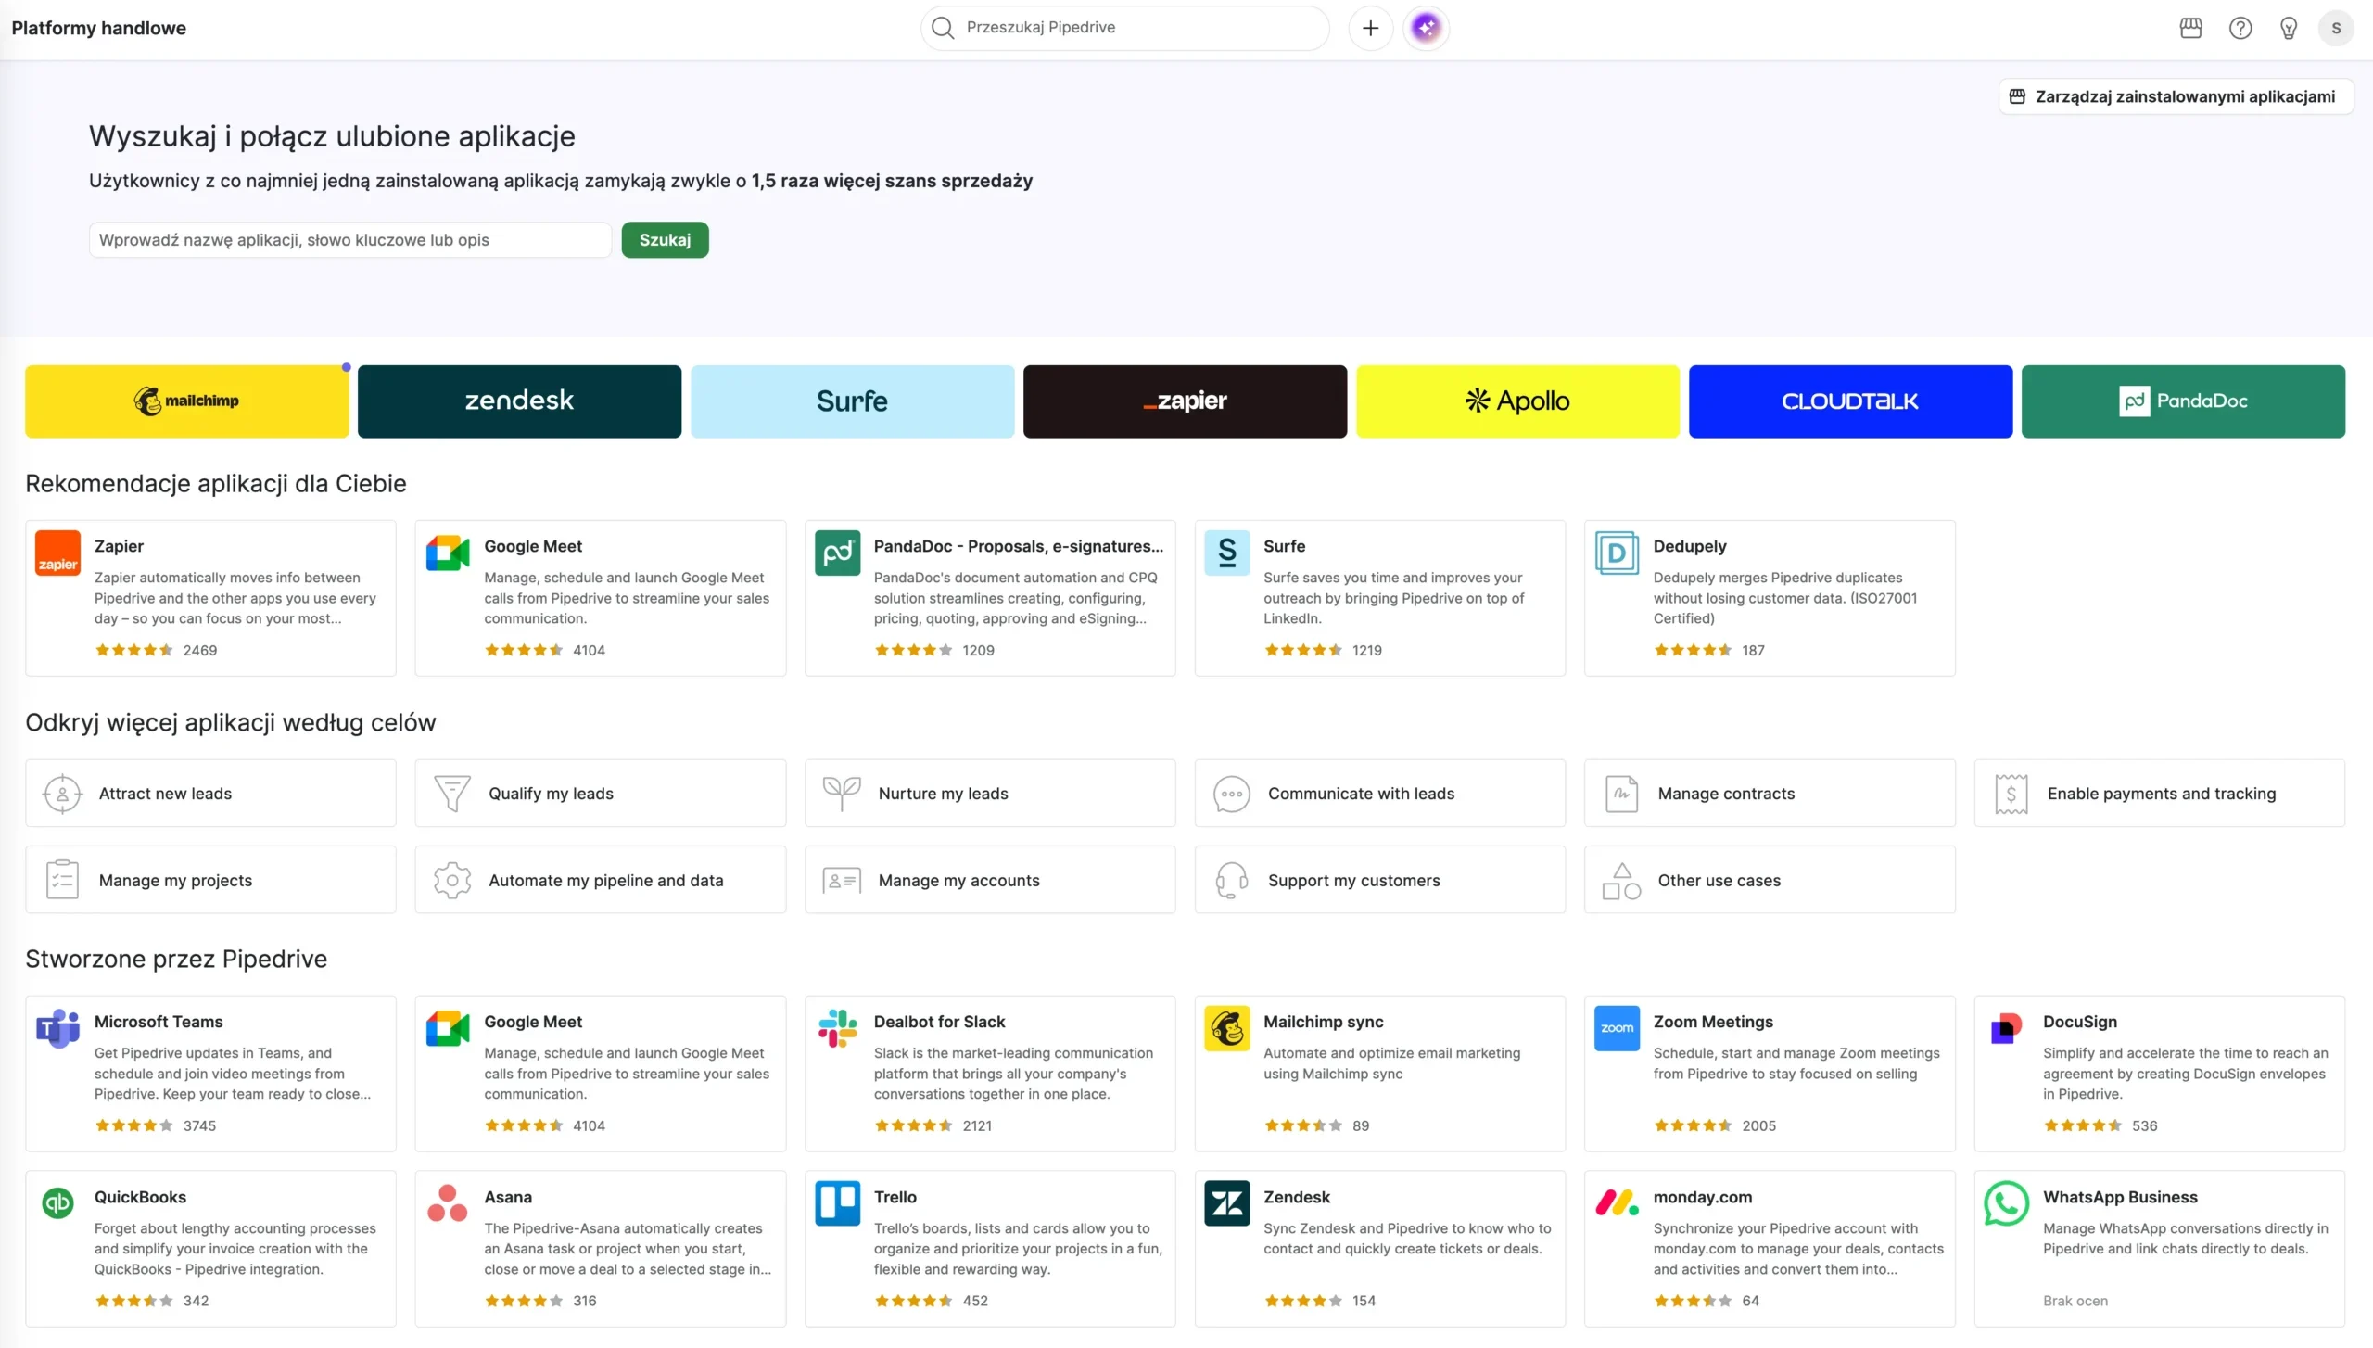This screenshot has width=2373, height=1348.
Task: Open the QuickBooks title link
Action: (x=140, y=1197)
